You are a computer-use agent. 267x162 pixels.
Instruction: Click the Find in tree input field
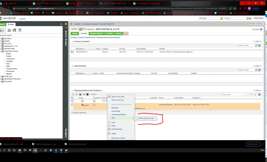pyautogui.click(x=234, y=95)
